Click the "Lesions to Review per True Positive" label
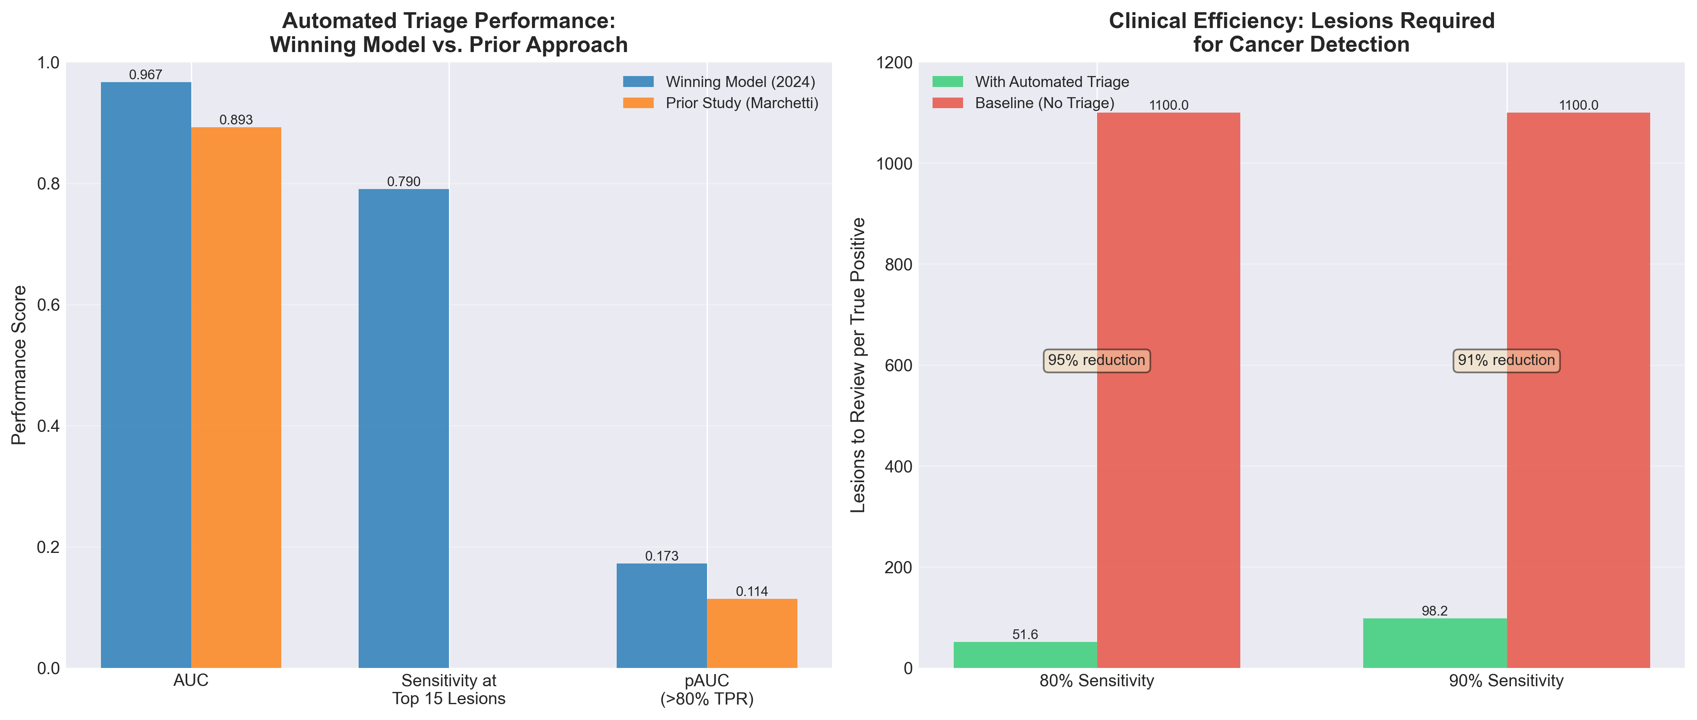Screen dimensions: 1697x720 pos(858,365)
